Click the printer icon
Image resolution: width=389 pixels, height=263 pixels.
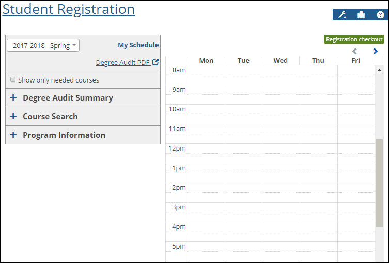361,15
